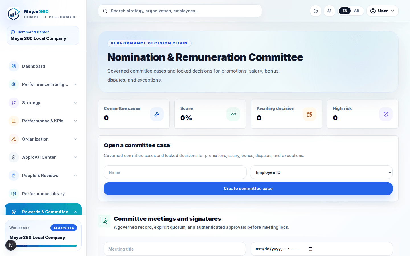410x256 pixels.
Task: Click the calendar-clock icon in Awaiting decision card
Action: 309,114
